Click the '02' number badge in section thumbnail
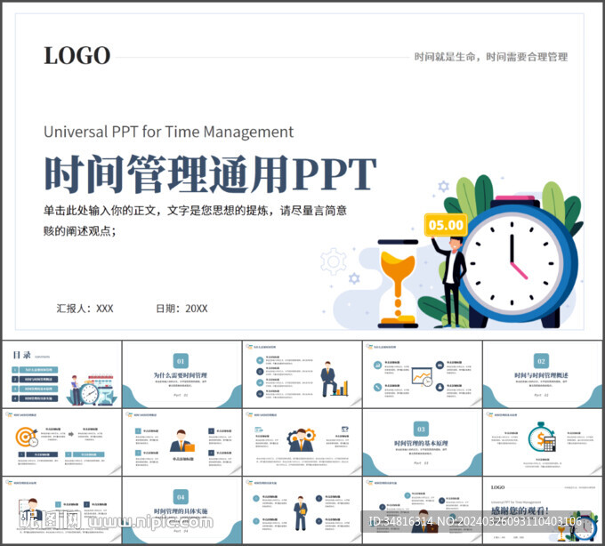The width and height of the screenshot is (605, 546). pos(541,361)
